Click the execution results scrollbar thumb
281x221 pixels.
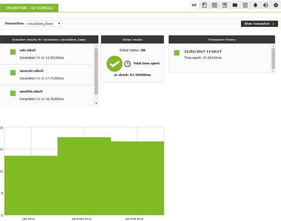click(96, 71)
